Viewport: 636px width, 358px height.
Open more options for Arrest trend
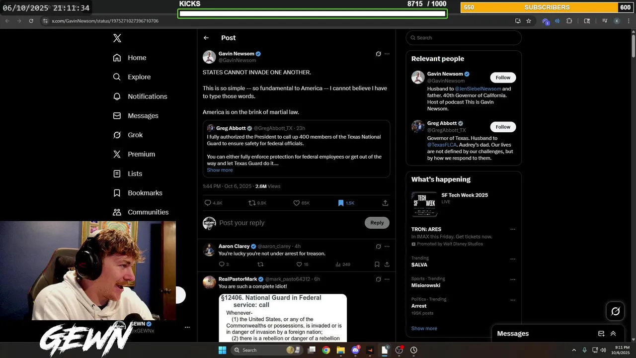click(513, 300)
